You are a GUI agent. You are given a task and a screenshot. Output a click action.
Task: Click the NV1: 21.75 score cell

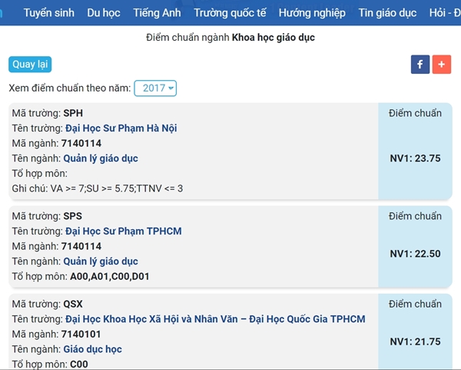click(415, 342)
